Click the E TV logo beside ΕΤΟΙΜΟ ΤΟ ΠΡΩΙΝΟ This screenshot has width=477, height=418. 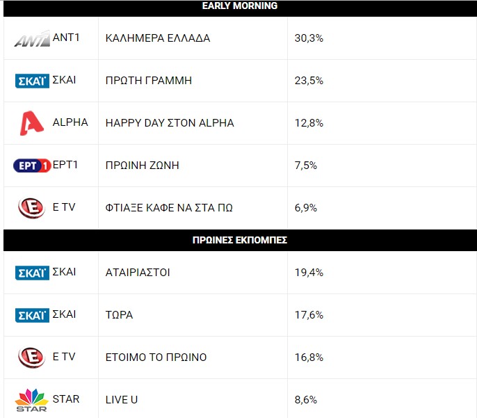(31, 357)
